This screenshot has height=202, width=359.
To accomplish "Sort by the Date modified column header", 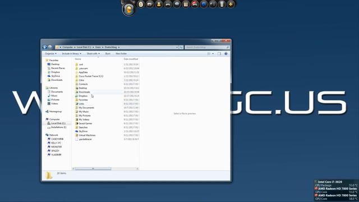I will click(x=131, y=59).
